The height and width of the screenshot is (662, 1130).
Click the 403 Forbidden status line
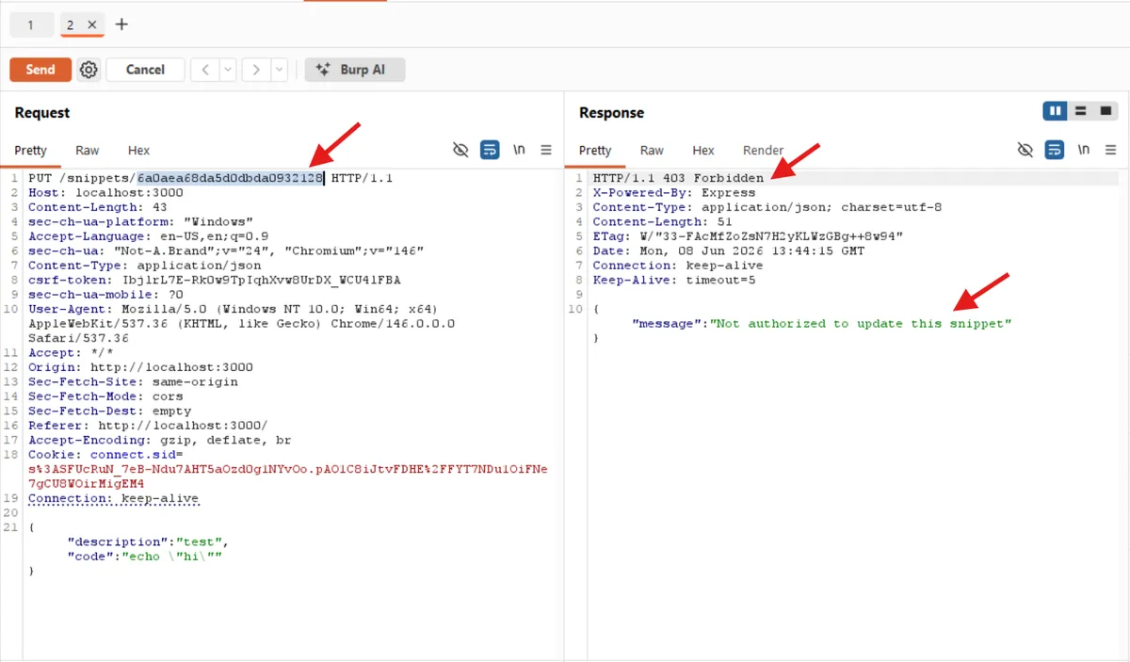click(678, 178)
